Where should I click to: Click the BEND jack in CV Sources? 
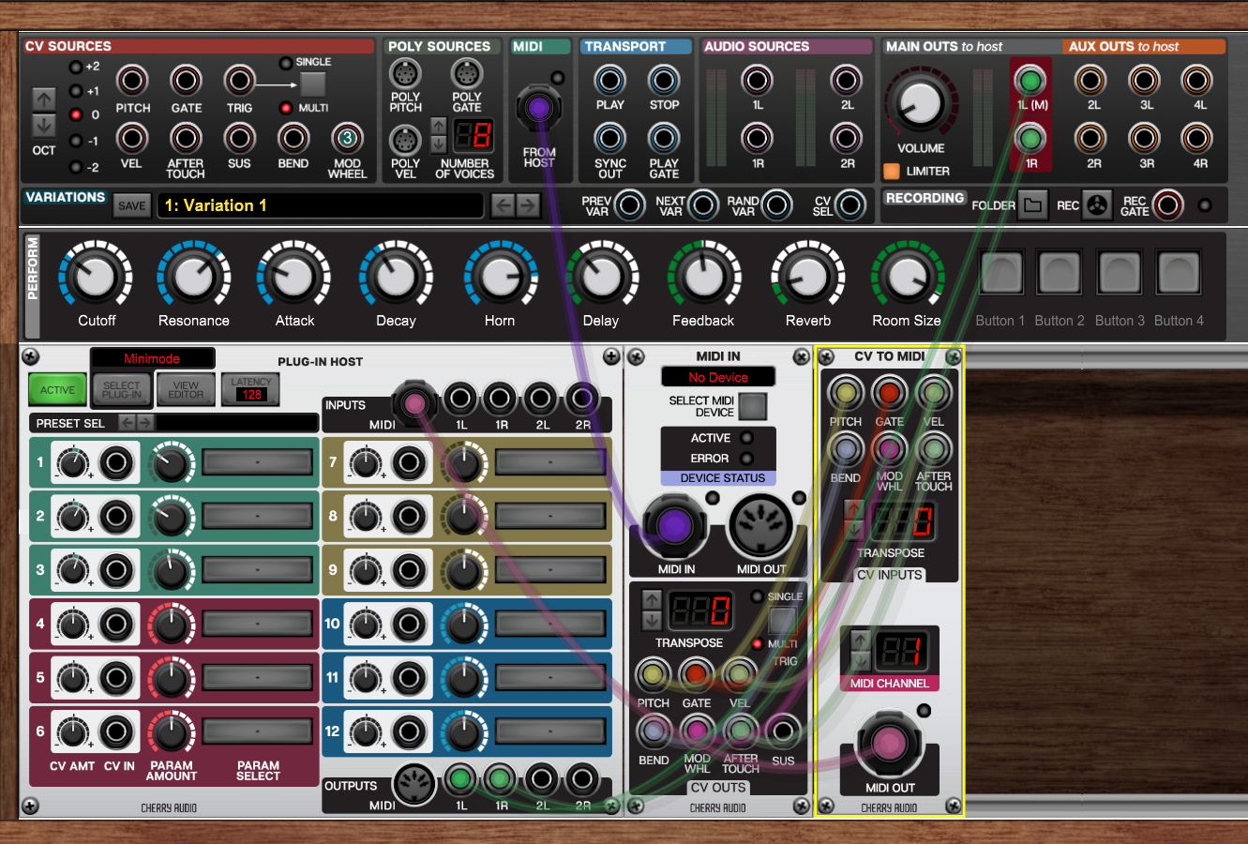click(293, 139)
